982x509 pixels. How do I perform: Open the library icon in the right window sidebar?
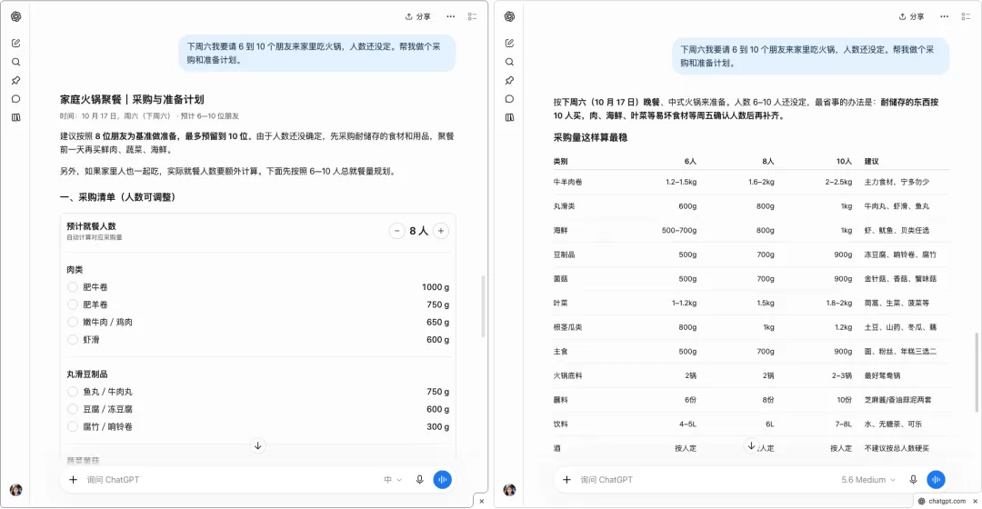510,117
